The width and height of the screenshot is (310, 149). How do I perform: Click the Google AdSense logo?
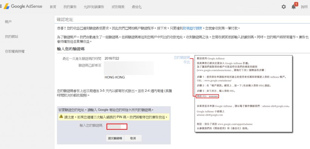click(23, 7)
